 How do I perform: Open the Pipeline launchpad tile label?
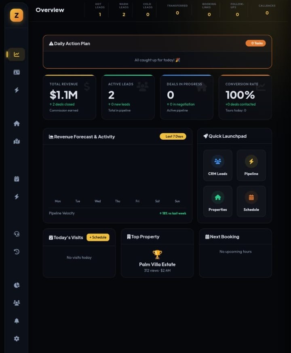(251, 174)
